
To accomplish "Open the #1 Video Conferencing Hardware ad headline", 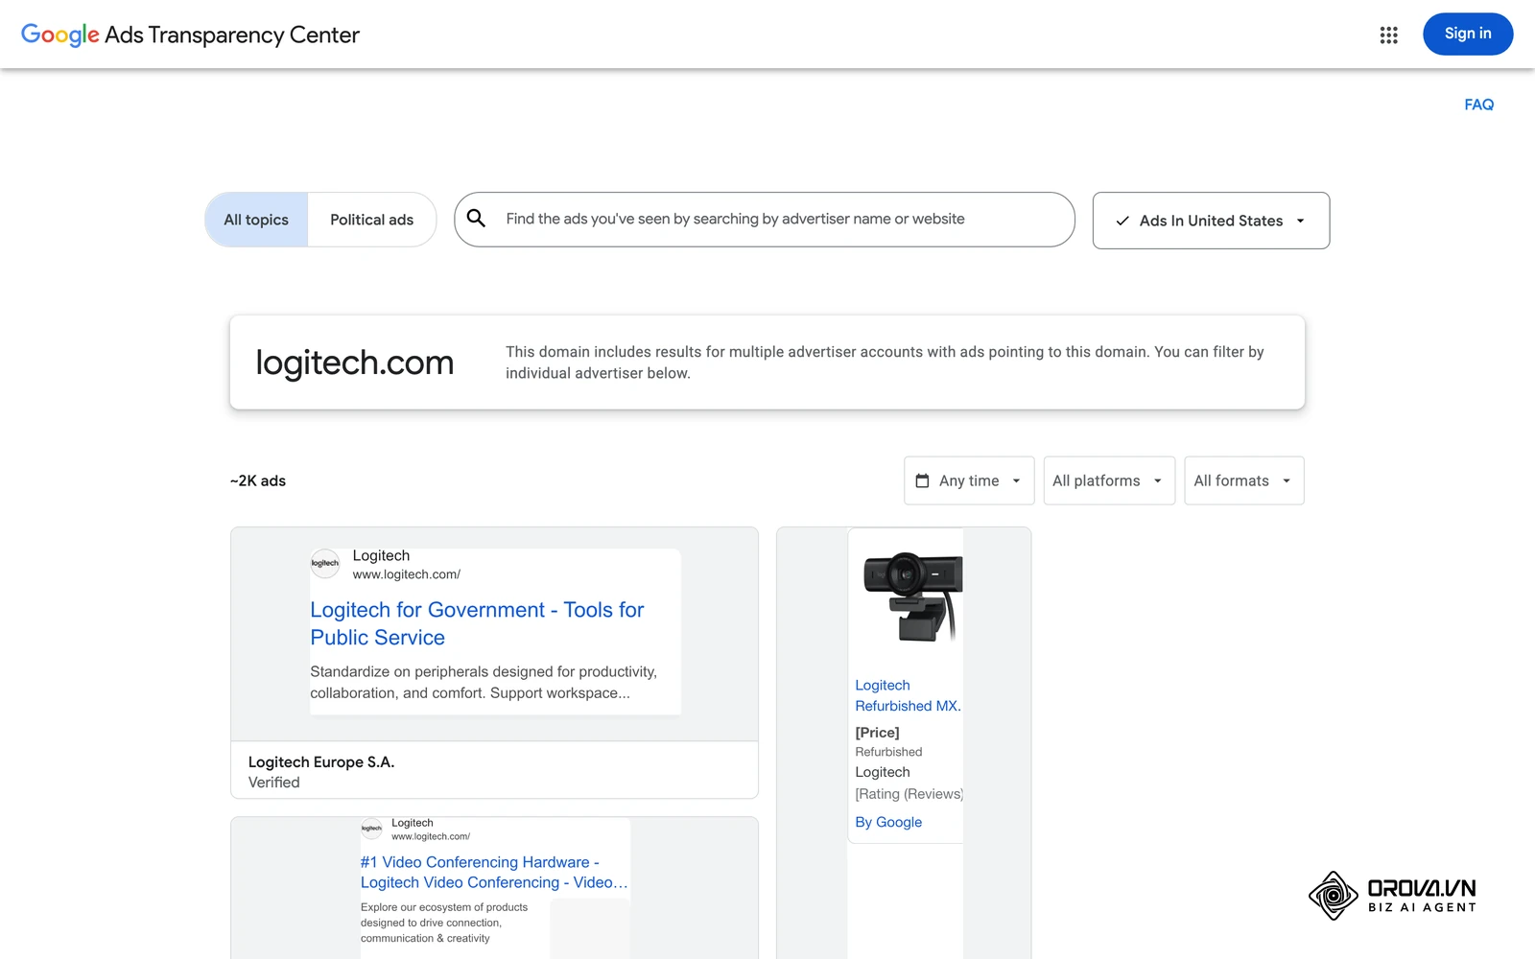I will (494, 873).
